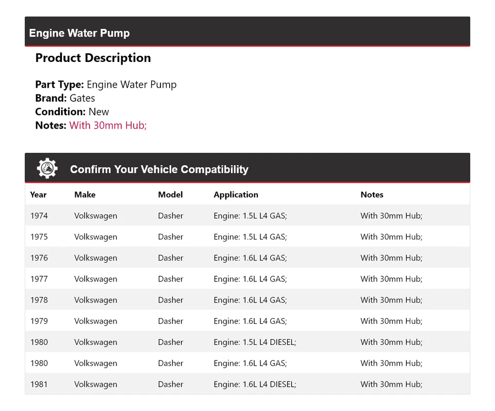Click the 1981 year cell
Image resolution: width=495 pixels, height=411 pixels.
39,384
